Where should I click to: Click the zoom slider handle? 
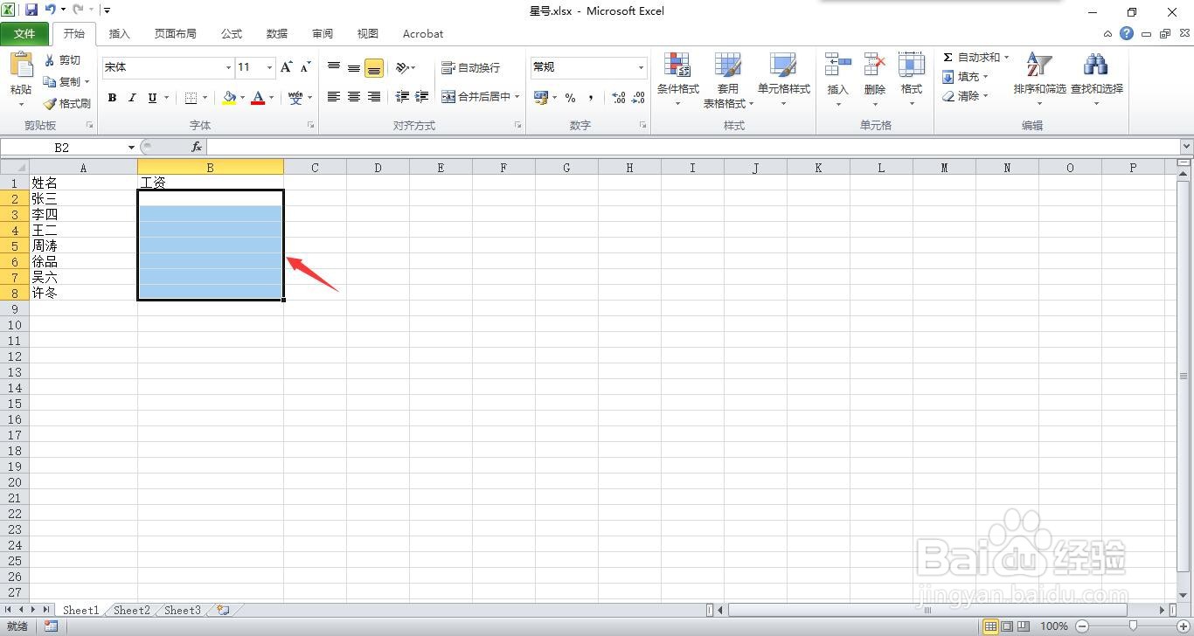tap(1133, 626)
